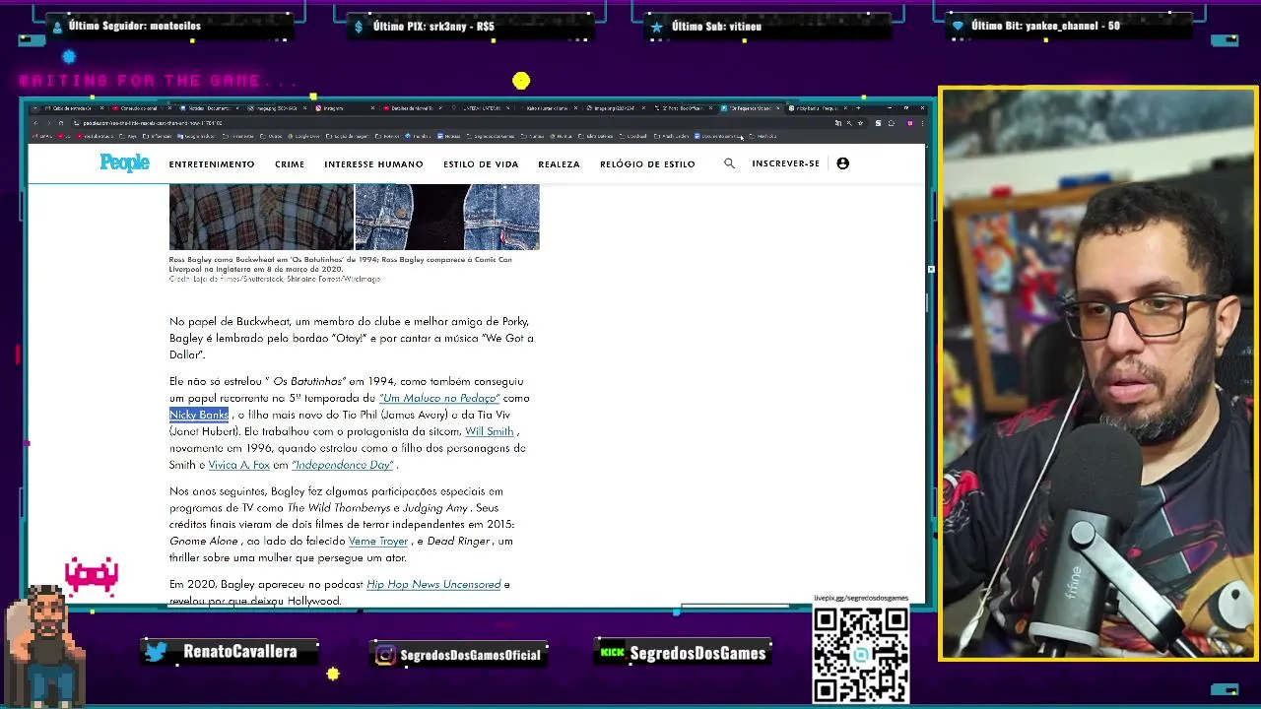
Task: Go to the People logo homepage
Action: 124,163
